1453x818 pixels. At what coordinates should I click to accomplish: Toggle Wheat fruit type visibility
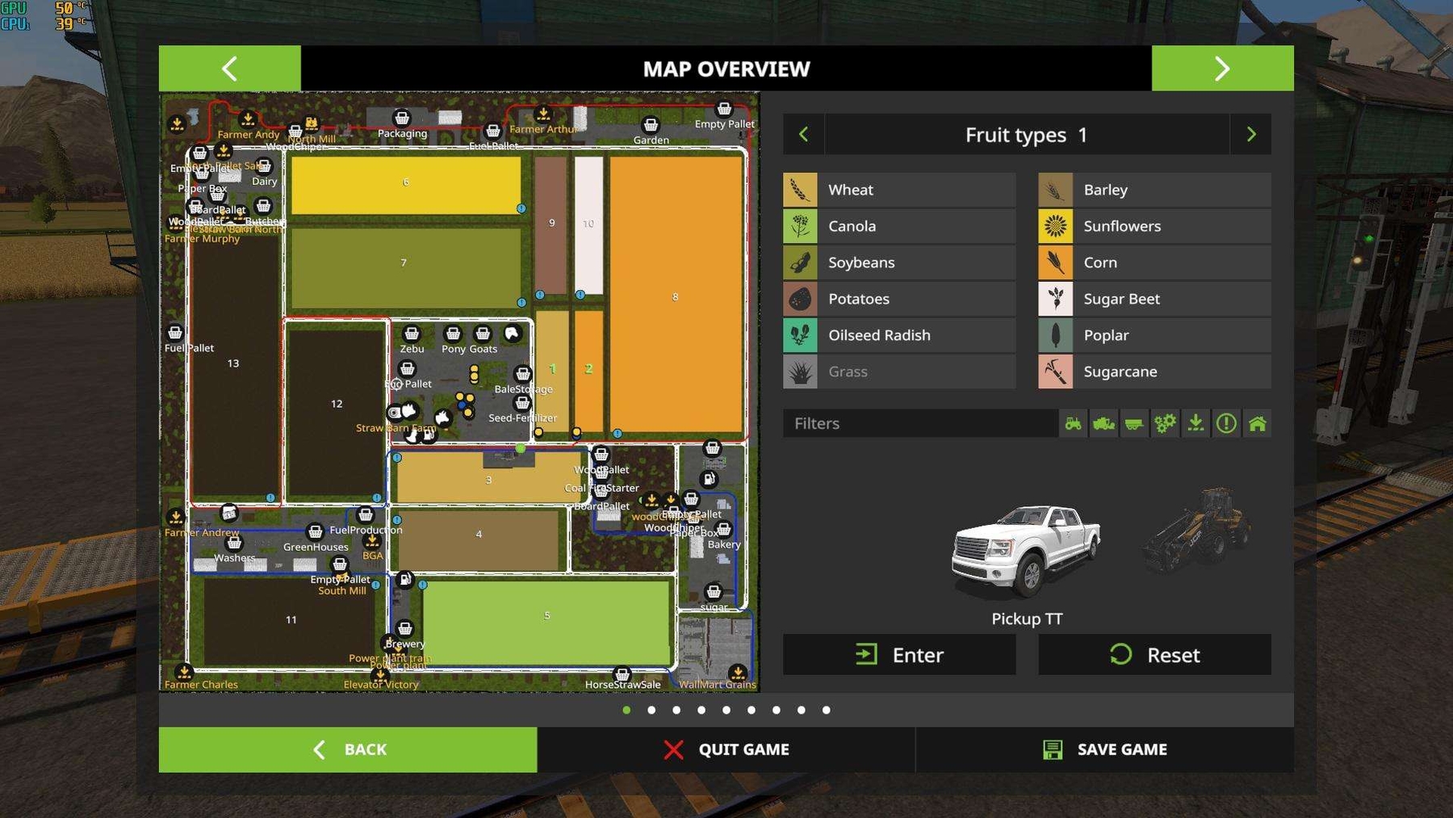(x=899, y=190)
